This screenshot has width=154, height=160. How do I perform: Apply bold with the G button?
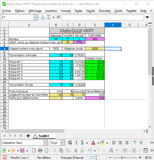coord(70,143)
